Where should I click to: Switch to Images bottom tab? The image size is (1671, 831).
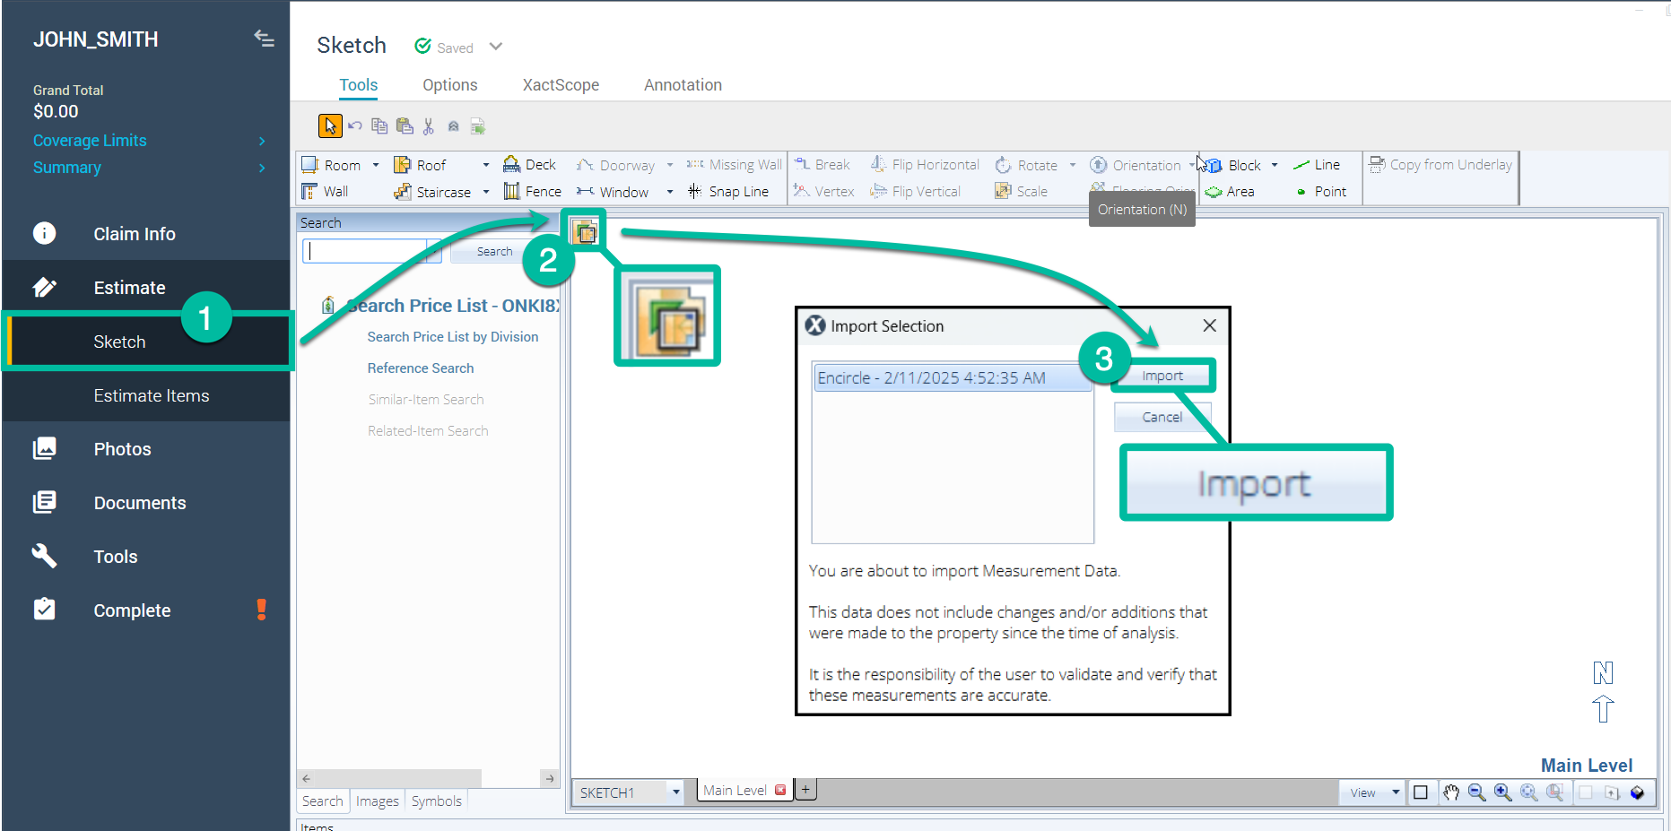pyautogui.click(x=377, y=801)
